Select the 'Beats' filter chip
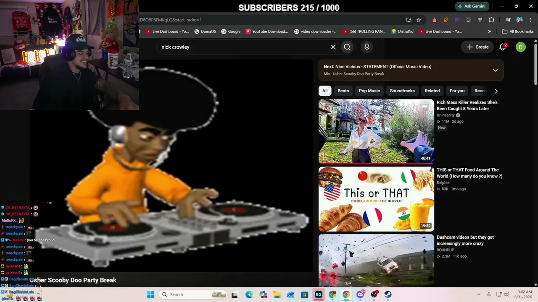 click(343, 91)
